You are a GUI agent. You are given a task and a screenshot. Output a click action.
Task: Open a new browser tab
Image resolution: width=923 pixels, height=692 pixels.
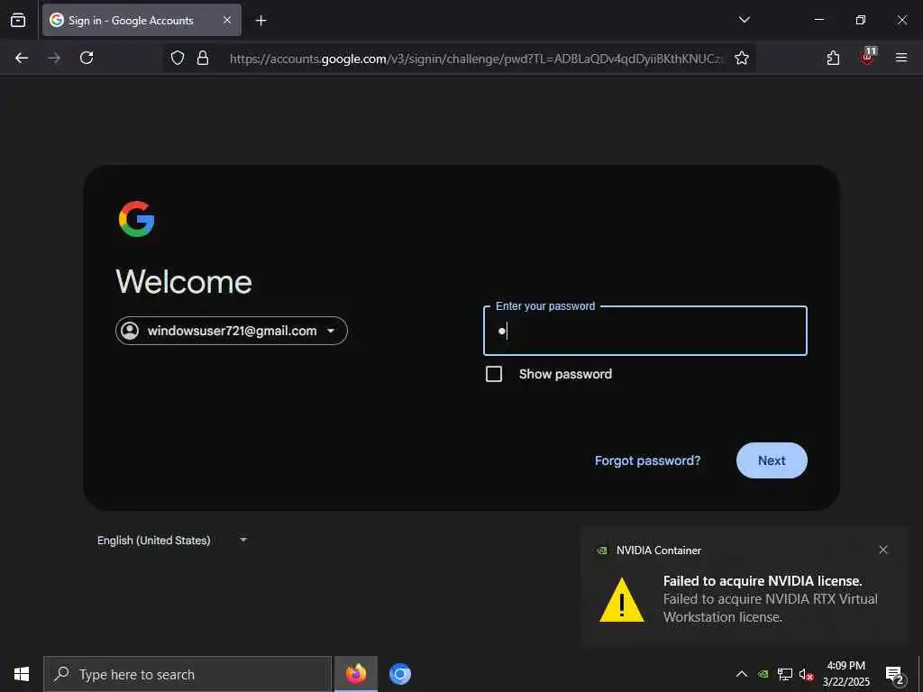tap(260, 21)
